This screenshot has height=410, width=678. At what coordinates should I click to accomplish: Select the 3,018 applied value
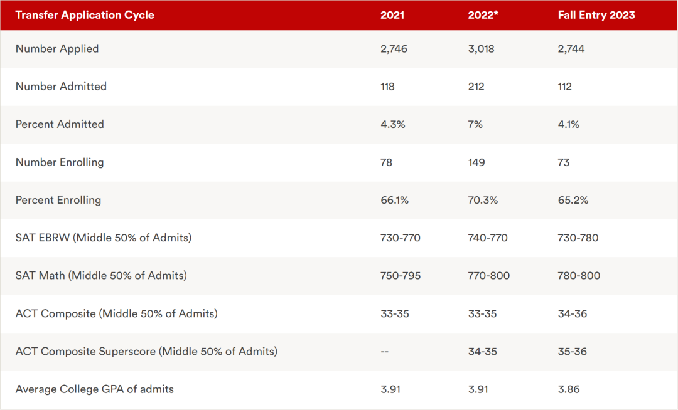481,49
